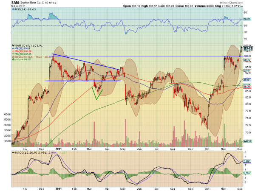255x191 pixels.
Task: Click the 0.187 tag on MACD axis
Action: pos(247,173)
